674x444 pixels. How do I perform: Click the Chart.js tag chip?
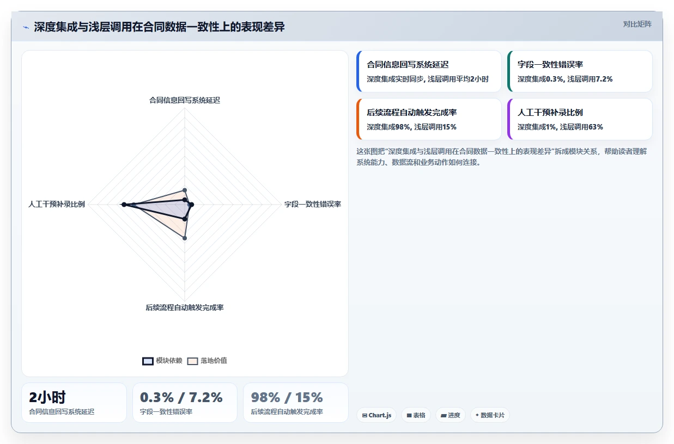[377, 415]
